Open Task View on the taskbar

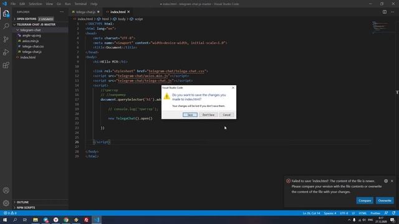tap(25, 220)
